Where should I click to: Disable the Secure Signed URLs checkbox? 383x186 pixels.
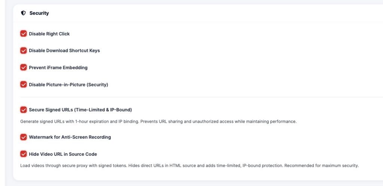click(x=24, y=110)
